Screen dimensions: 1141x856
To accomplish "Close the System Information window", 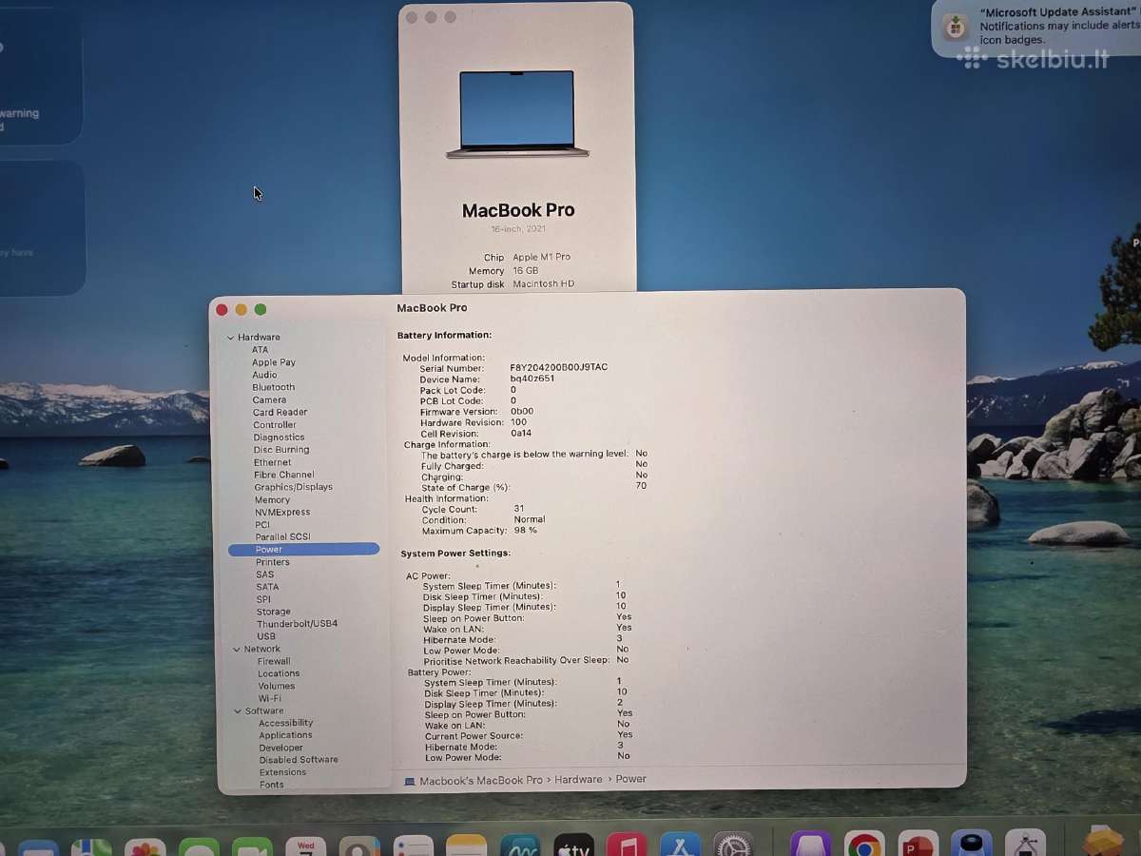I will pos(222,310).
